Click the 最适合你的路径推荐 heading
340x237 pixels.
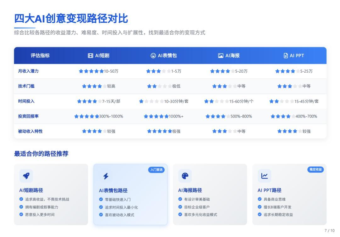(x=41, y=154)
